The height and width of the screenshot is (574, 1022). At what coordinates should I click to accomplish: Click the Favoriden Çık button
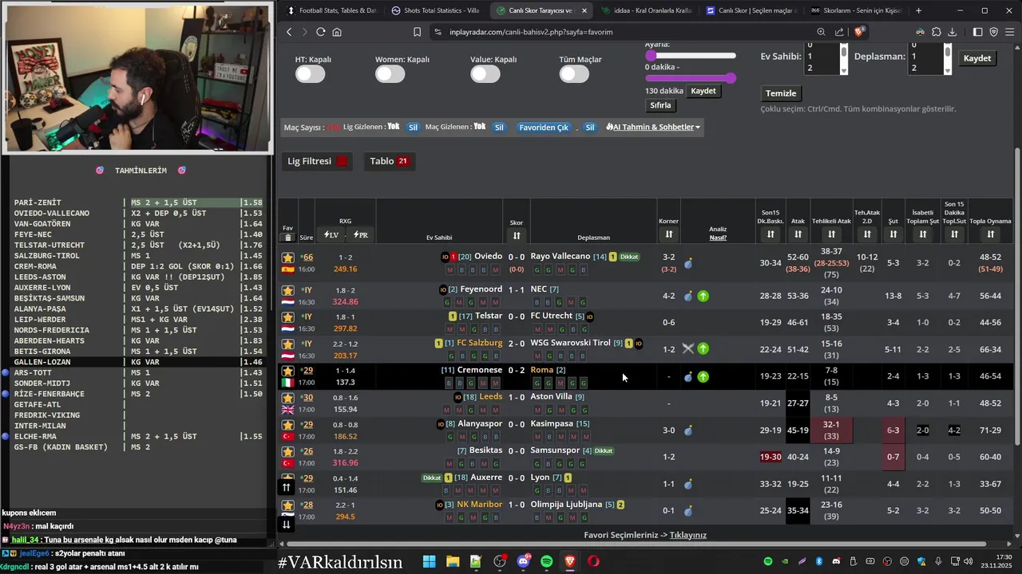(x=544, y=128)
